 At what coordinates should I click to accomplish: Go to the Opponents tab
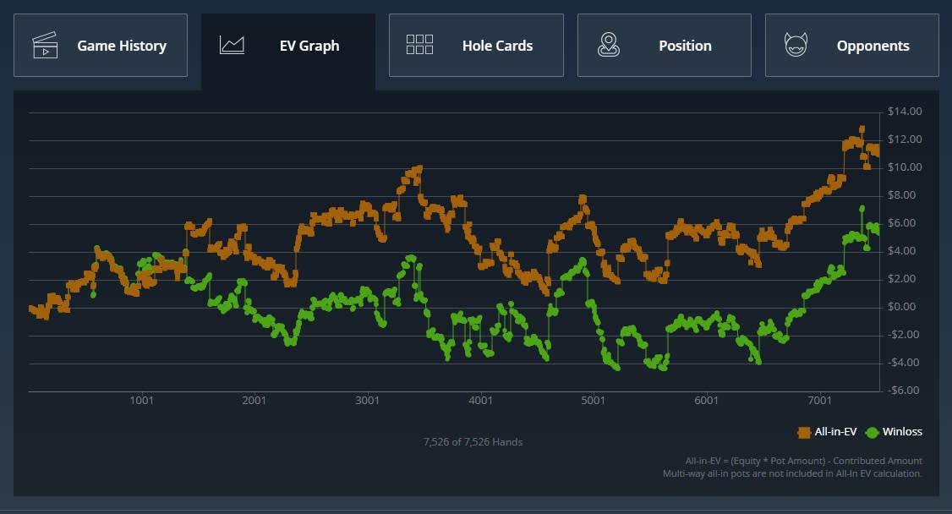852,46
